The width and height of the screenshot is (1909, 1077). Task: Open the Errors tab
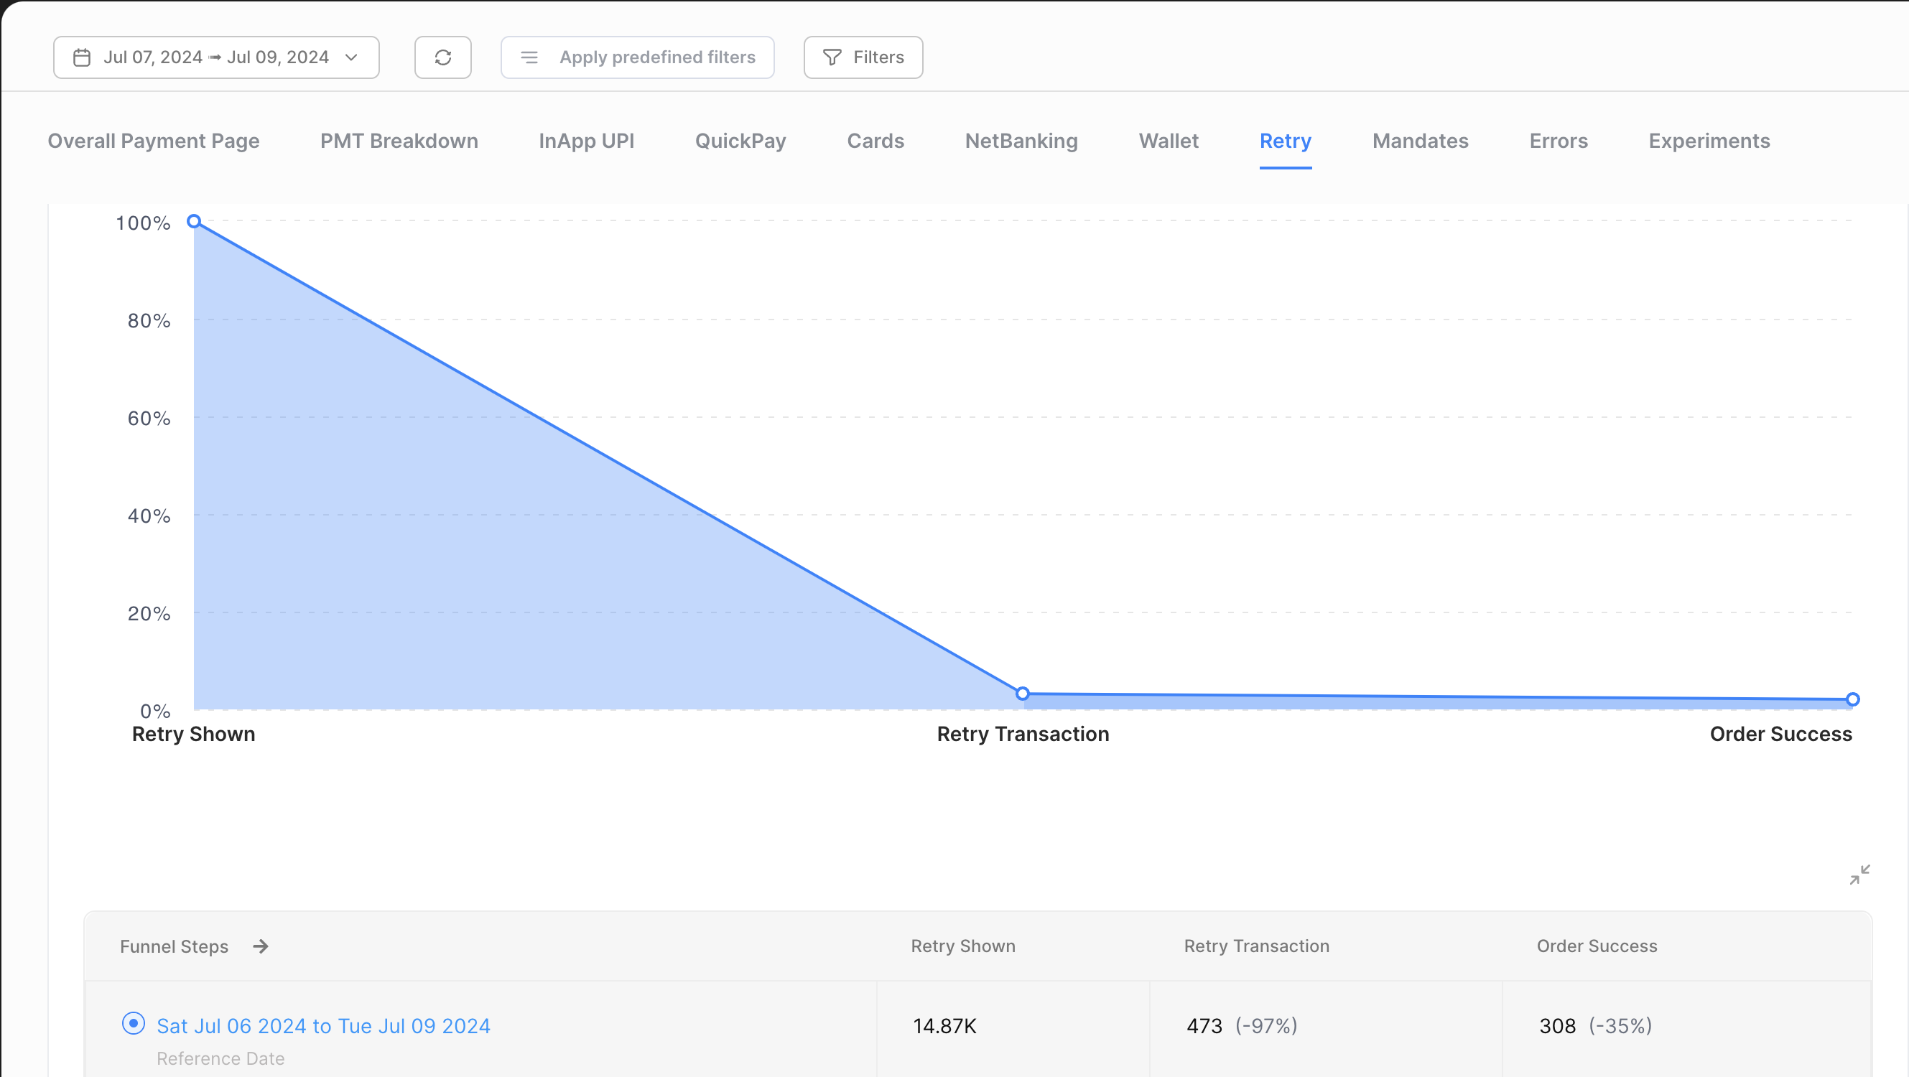click(x=1559, y=141)
